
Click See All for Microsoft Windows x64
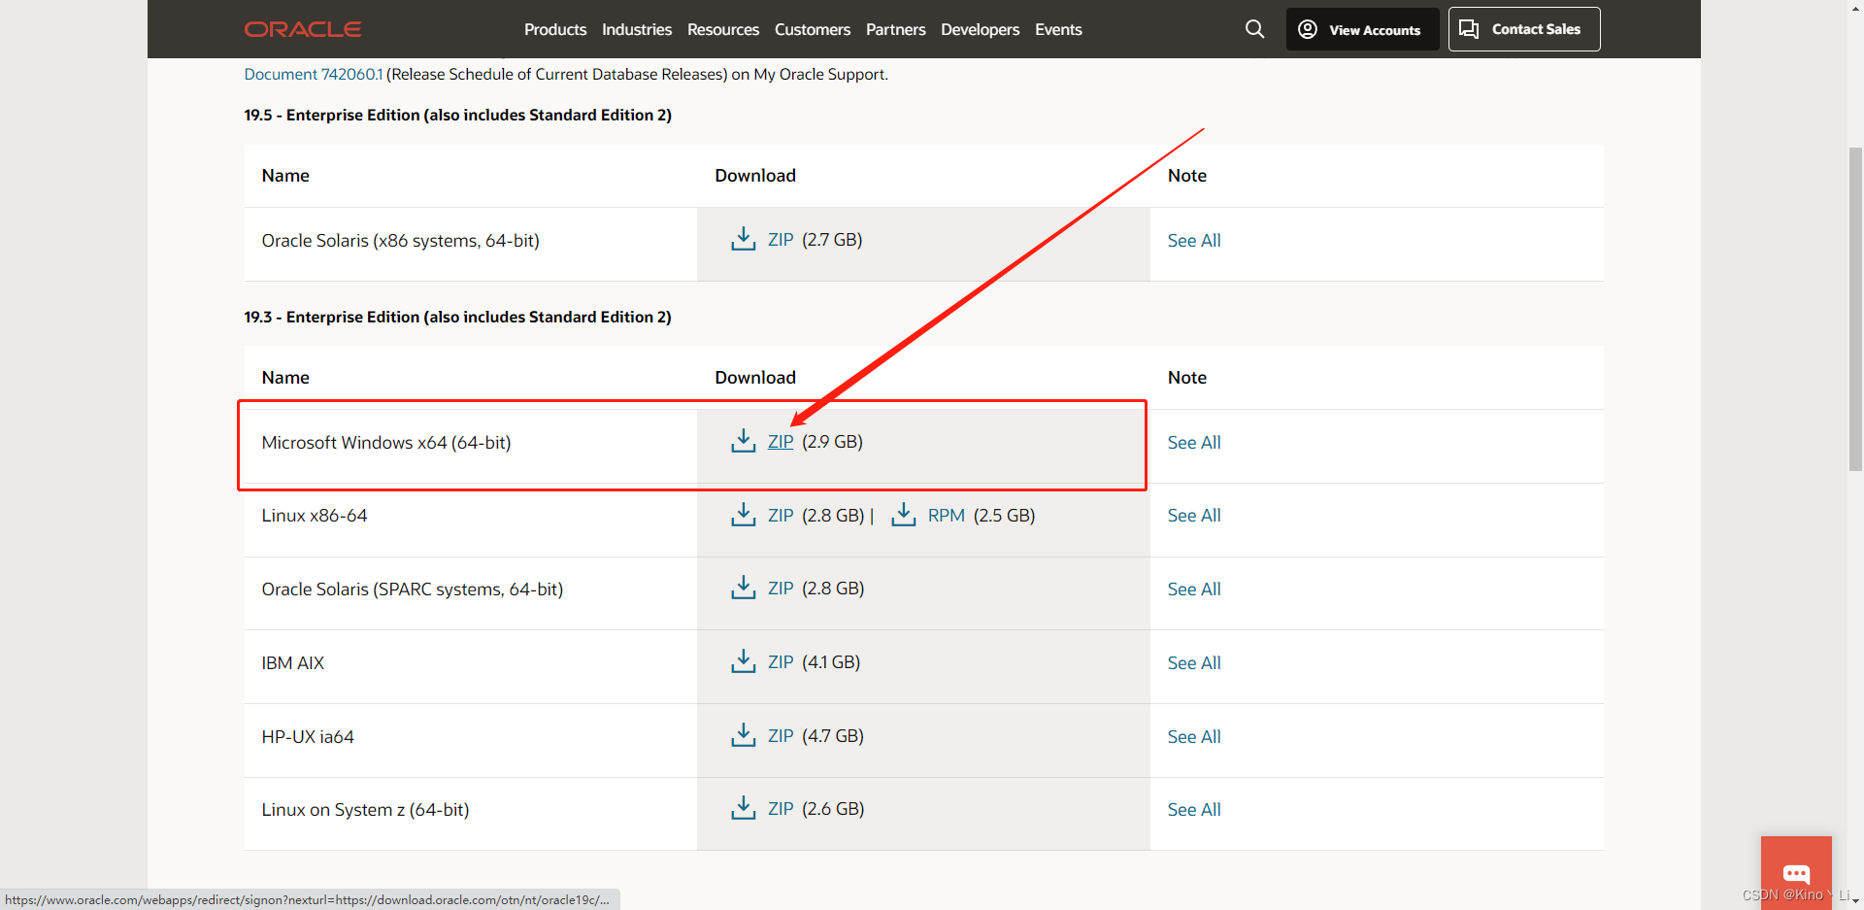[1193, 442]
